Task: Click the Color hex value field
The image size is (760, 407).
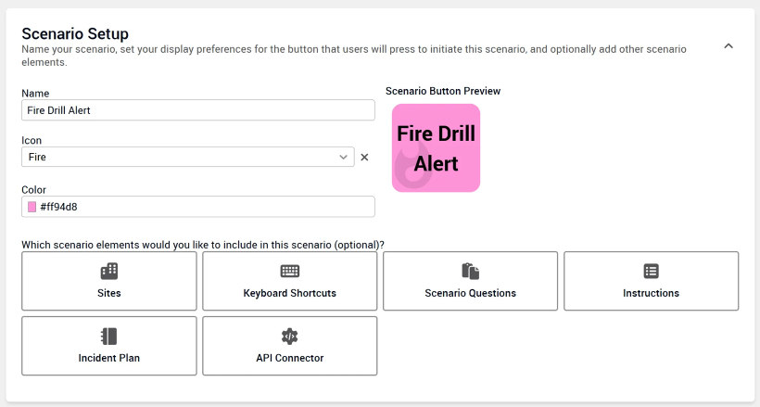Action: pyautogui.click(x=204, y=207)
